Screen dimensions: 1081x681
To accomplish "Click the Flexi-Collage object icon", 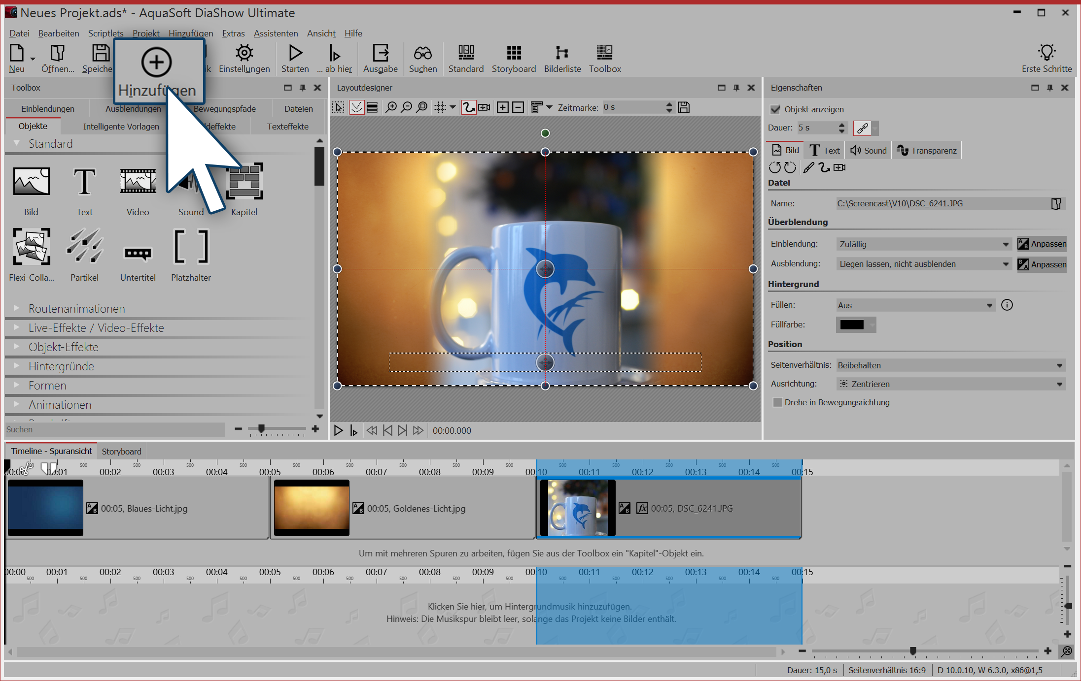I will coord(31,247).
